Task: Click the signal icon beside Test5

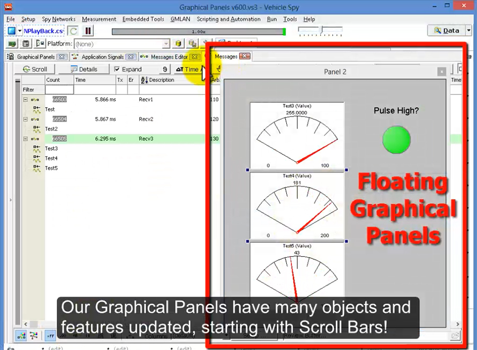Action: click(37, 168)
